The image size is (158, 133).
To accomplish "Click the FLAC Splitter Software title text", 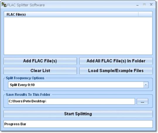I will click(x=26, y=5).
